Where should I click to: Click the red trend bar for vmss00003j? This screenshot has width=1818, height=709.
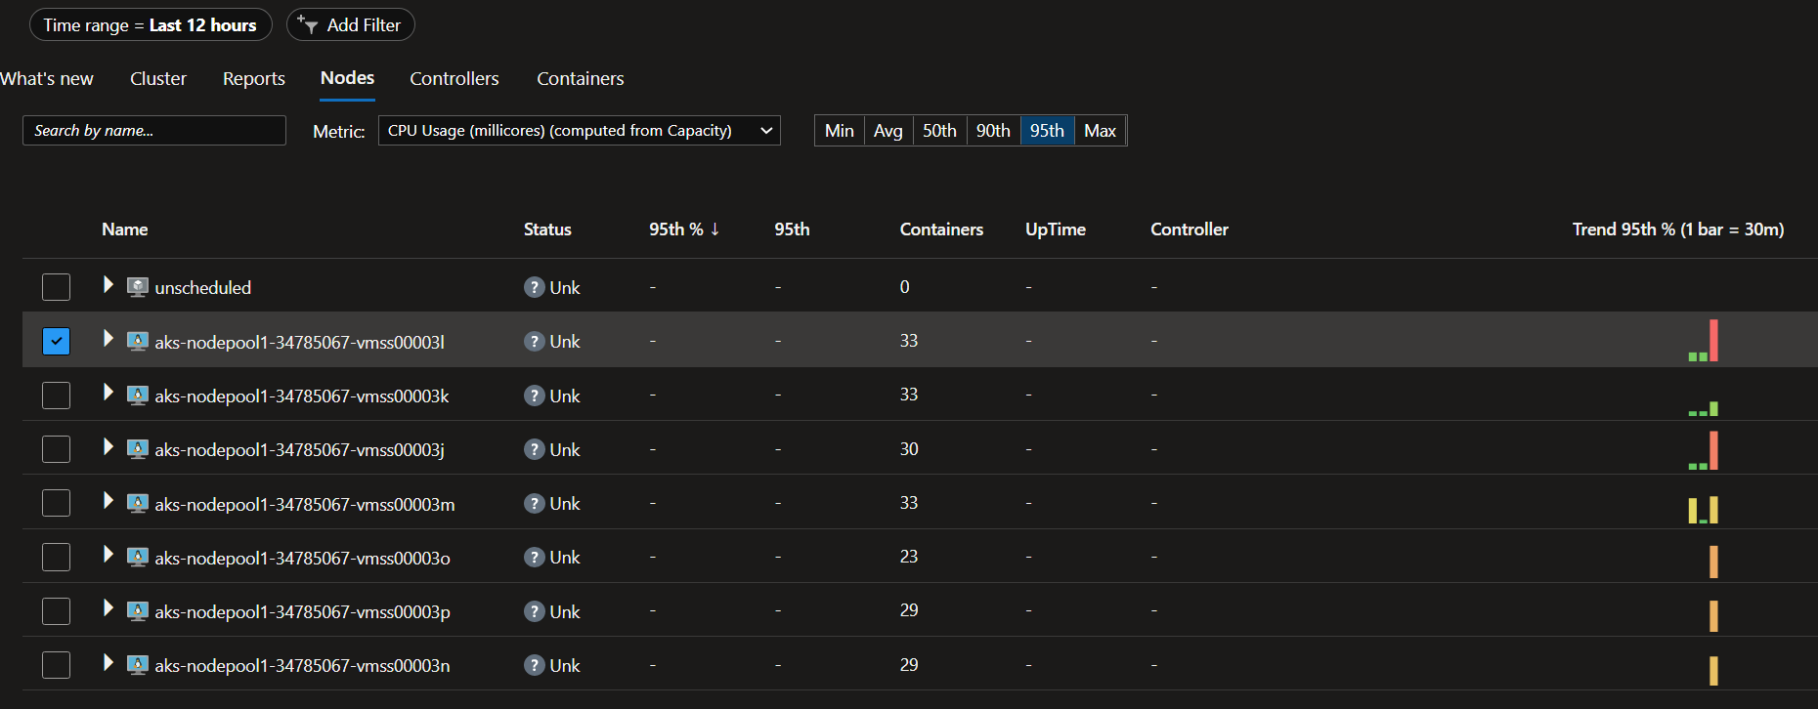(x=1713, y=450)
